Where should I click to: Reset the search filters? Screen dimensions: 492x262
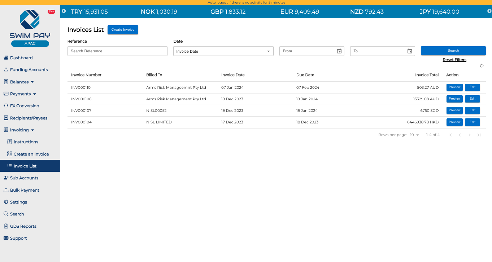coord(454,60)
